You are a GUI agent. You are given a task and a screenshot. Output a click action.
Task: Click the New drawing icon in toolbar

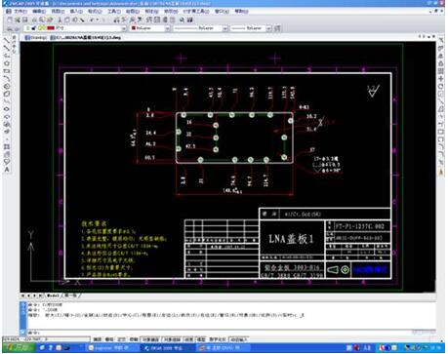[10, 20]
